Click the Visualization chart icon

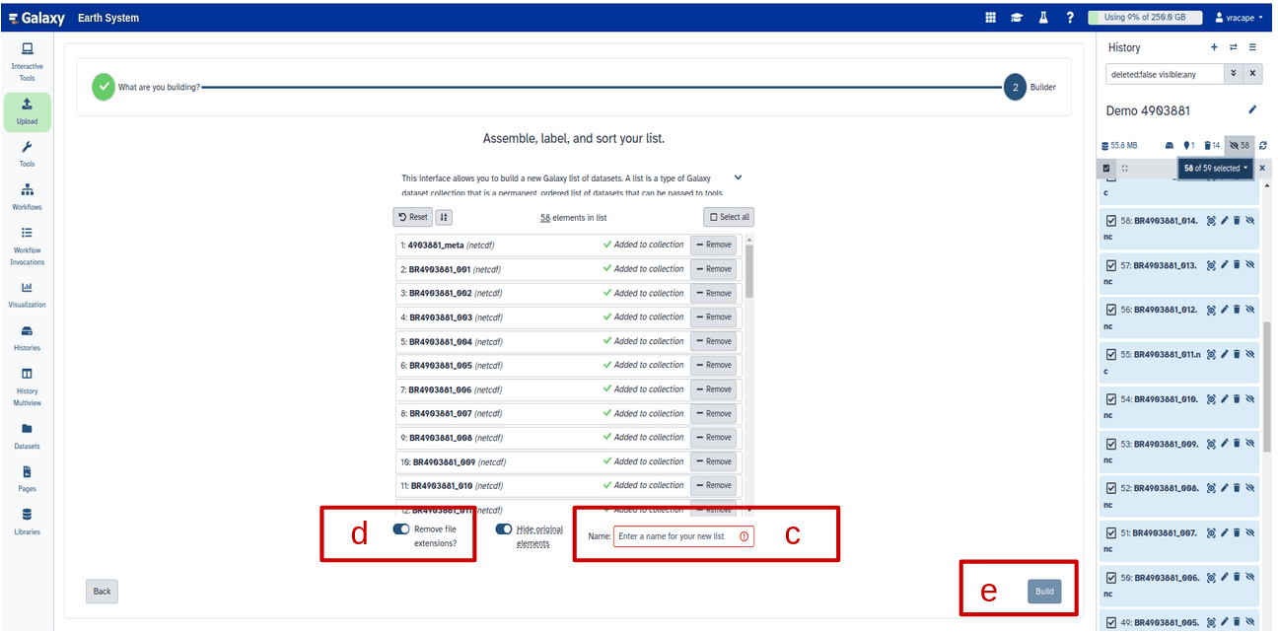(x=27, y=293)
